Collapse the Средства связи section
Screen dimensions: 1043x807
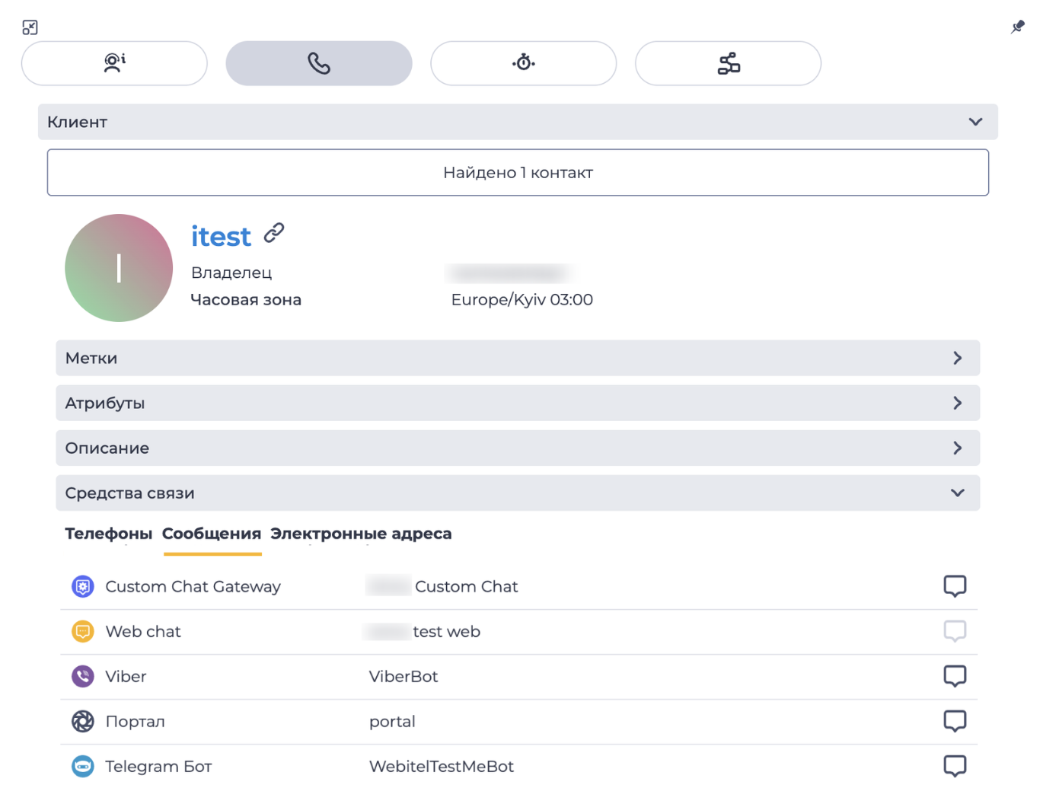518,493
